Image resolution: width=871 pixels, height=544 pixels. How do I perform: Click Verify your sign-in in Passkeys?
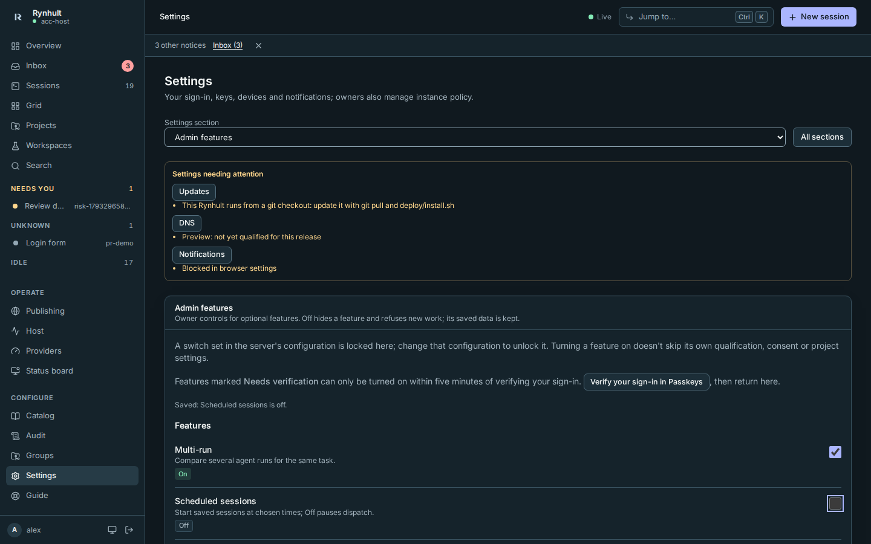click(x=646, y=382)
